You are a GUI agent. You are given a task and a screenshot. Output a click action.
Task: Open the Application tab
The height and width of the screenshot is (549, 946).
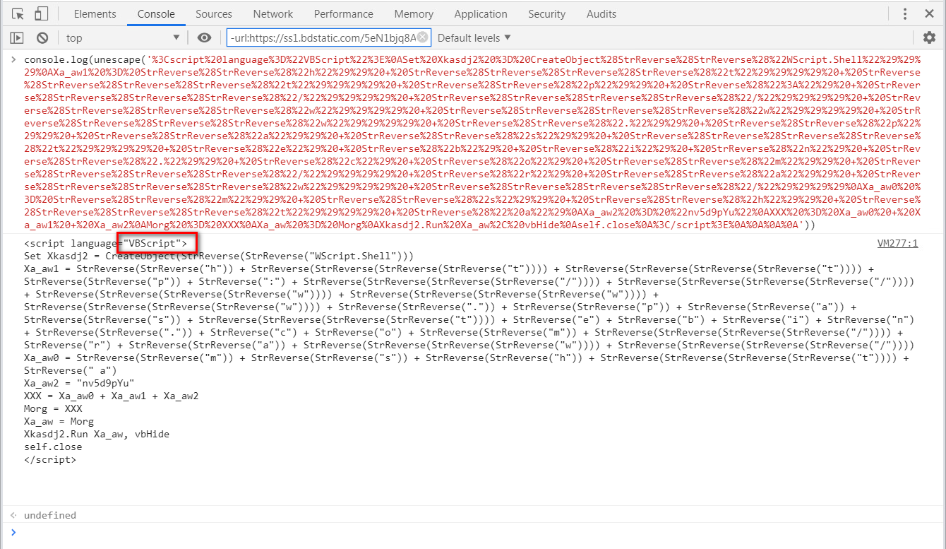(x=481, y=14)
